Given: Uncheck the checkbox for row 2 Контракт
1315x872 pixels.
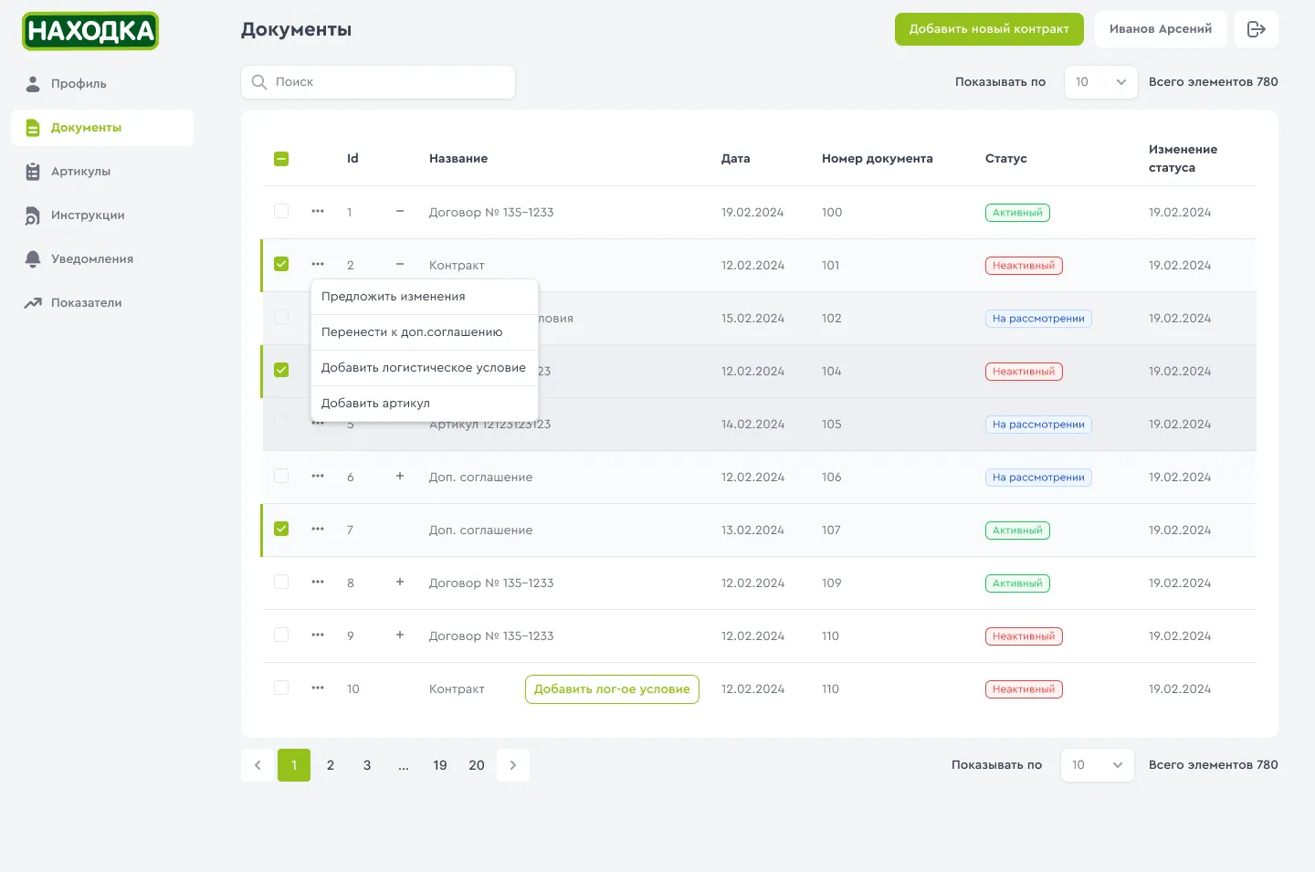Looking at the screenshot, I should pos(281,265).
